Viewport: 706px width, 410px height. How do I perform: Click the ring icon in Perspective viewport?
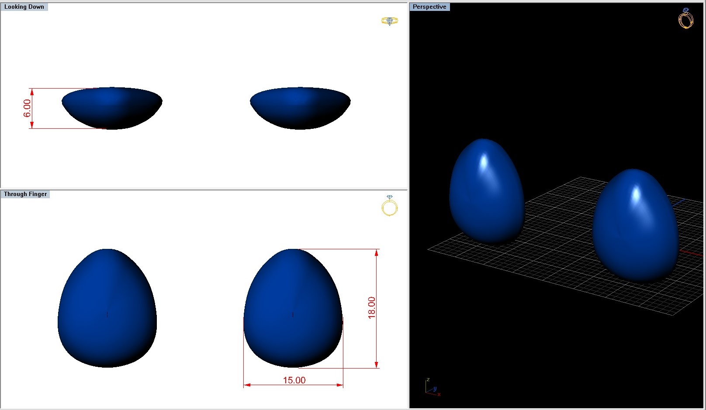(686, 18)
